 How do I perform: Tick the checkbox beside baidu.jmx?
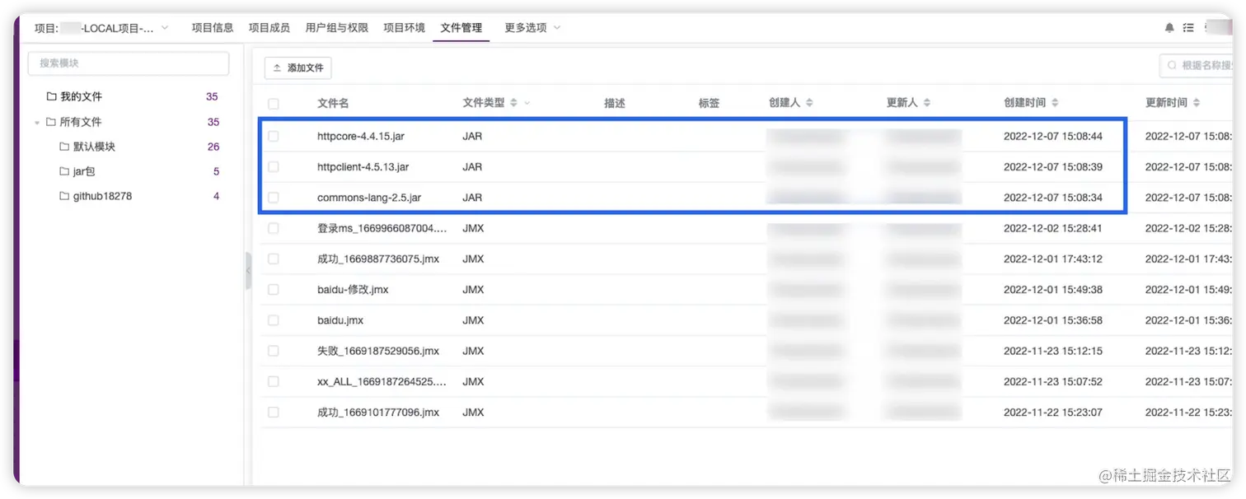pos(274,319)
